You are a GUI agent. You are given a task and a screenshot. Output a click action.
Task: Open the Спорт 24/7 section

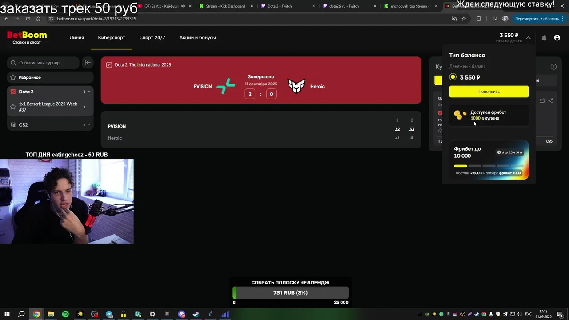(152, 38)
